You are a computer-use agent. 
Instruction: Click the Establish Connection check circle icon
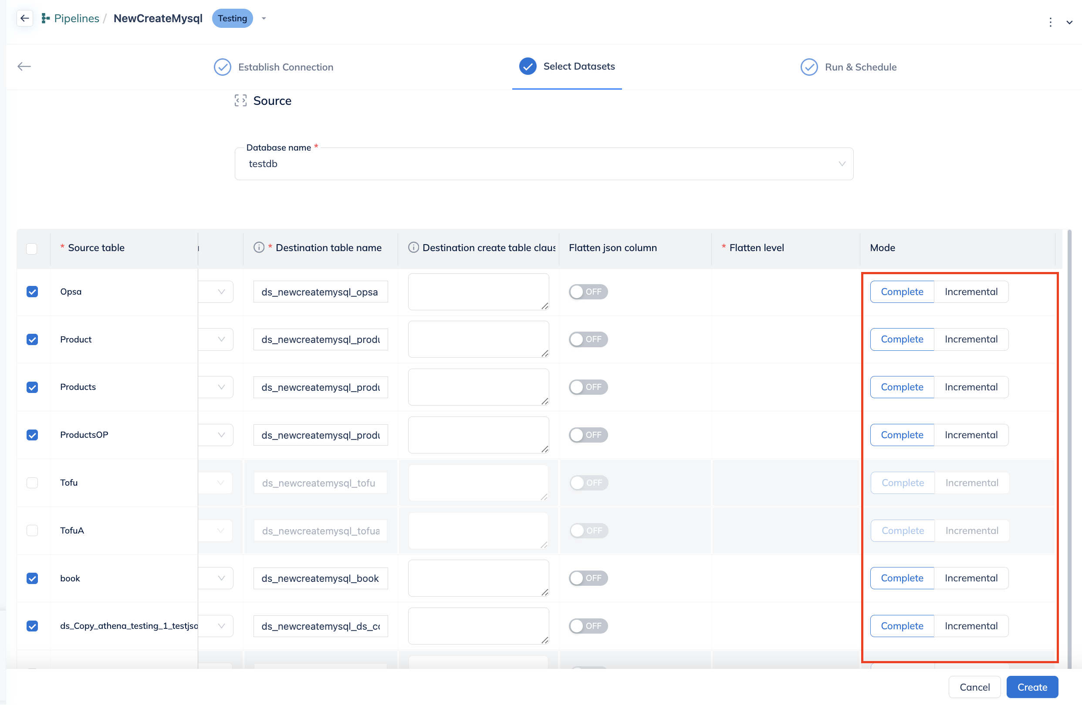click(222, 67)
